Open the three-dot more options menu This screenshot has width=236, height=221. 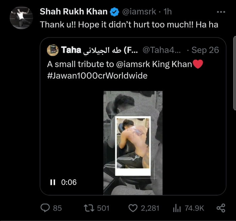point(220,12)
